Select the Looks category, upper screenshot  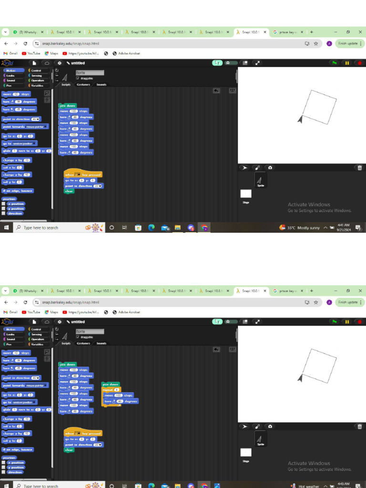(13, 76)
